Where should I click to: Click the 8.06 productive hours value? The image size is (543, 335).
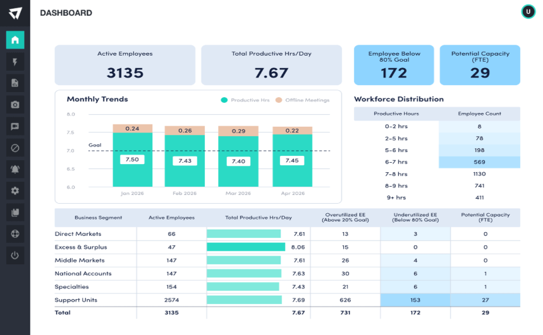click(298, 247)
